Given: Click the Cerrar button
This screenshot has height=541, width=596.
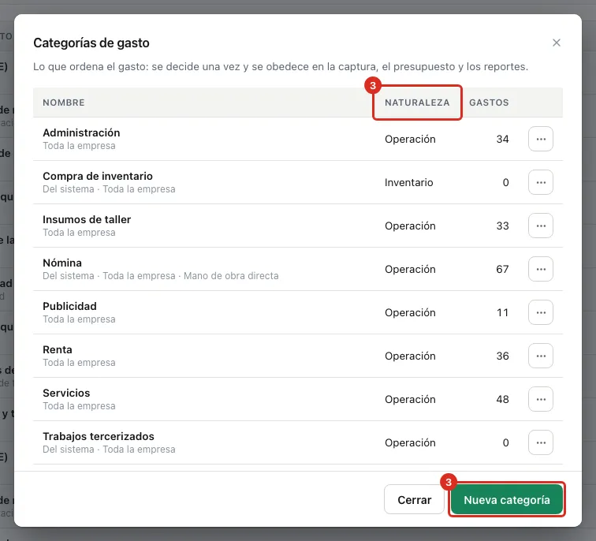Looking at the screenshot, I should [414, 499].
